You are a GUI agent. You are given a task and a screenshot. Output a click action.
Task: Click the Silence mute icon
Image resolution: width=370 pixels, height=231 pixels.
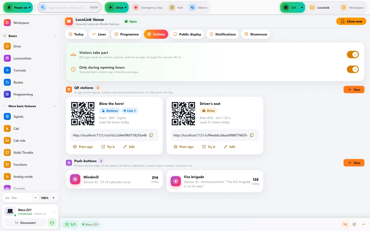(x=192, y=8)
